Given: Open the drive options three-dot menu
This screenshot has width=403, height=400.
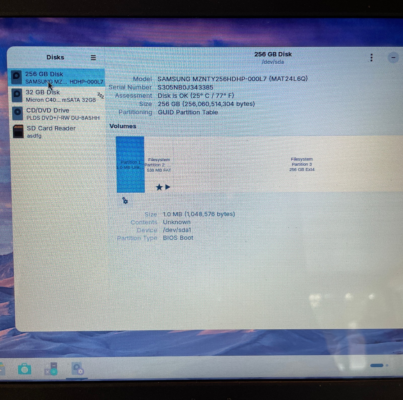Looking at the screenshot, I should point(371,58).
